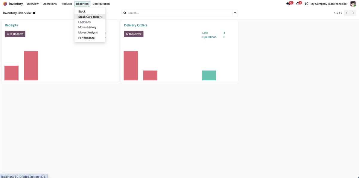Open the Performance report
This screenshot has width=359, height=178.
pos(86,38)
